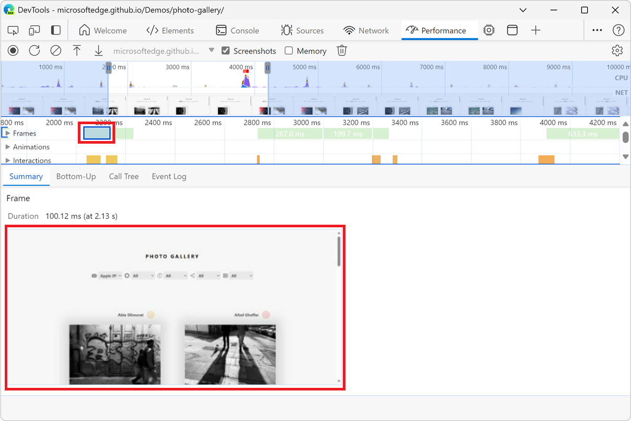Save the profile using the download icon
Image resolution: width=631 pixels, height=421 pixels.
(98, 51)
